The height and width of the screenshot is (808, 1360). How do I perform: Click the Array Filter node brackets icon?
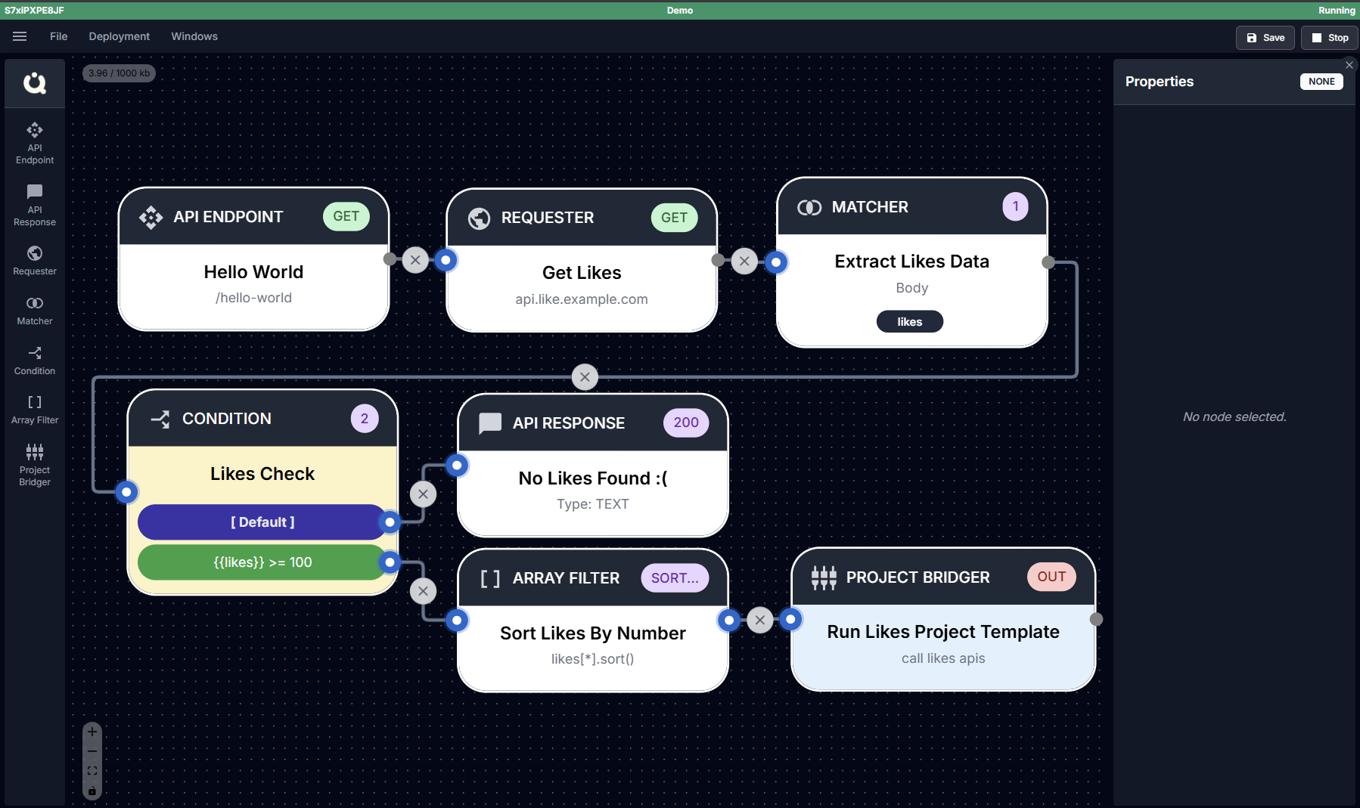pyautogui.click(x=490, y=579)
